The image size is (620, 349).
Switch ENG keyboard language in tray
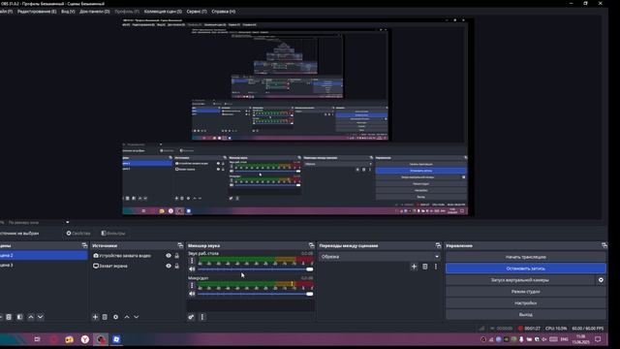coord(564,339)
